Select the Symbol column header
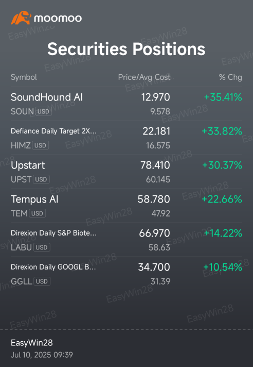Viewport: 253px width, 367px height. [24, 77]
